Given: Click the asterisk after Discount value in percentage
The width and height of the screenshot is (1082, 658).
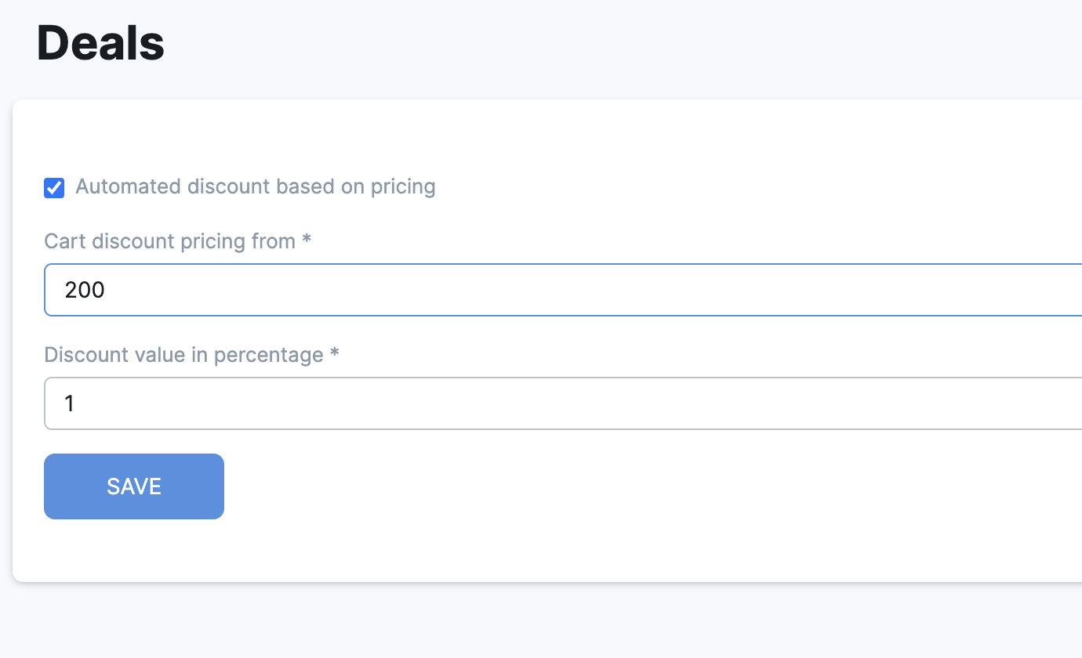Looking at the screenshot, I should click(x=335, y=353).
